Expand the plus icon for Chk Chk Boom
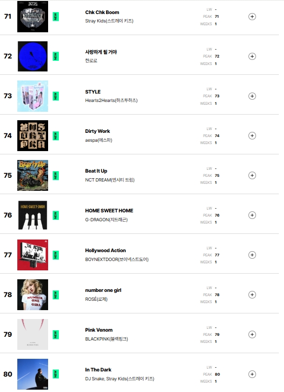Image resolution: width=284 pixels, height=392 pixels. pos(252,16)
